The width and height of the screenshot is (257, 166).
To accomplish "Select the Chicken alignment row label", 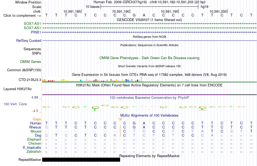I will point(35,143).
